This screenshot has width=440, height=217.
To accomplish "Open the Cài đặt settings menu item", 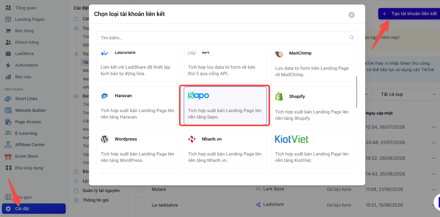I will 34,208.
